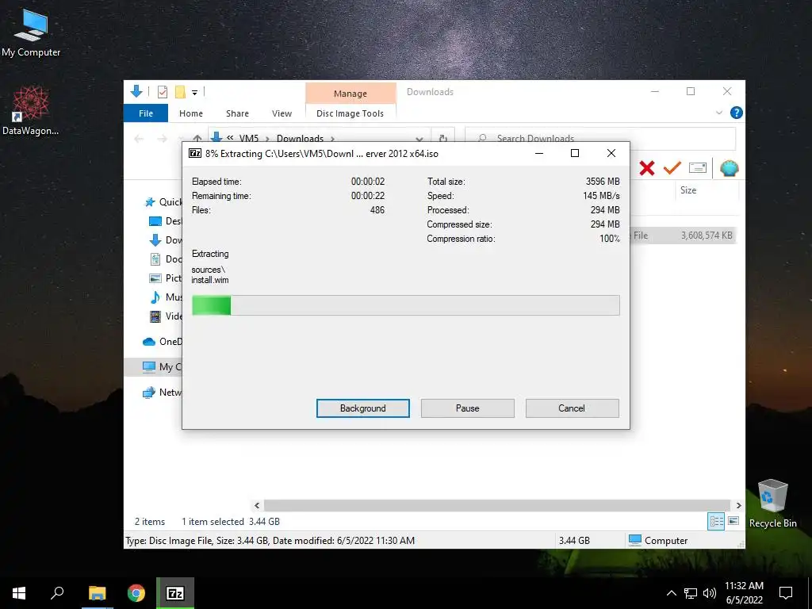The width and height of the screenshot is (812, 609).
Task: Click the taskbar Search icon
Action: (x=57, y=593)
